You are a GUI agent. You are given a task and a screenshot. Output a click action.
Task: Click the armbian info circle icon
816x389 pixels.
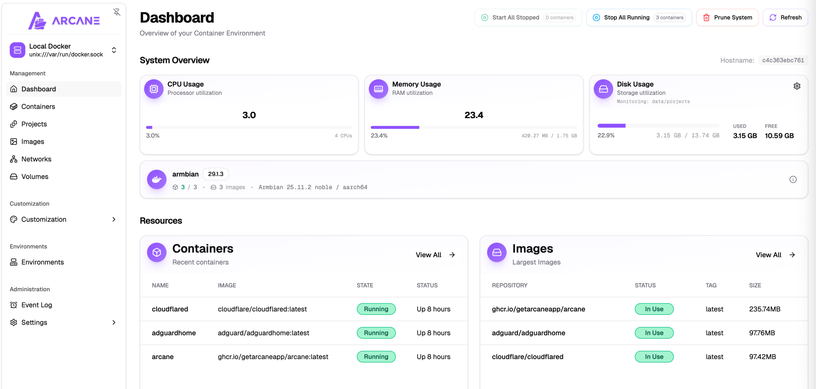click(x=793, y=180)
